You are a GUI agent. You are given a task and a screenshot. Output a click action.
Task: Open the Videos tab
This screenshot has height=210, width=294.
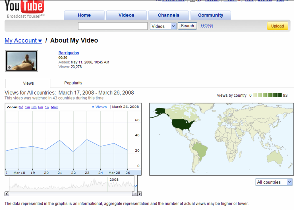pyautogui.click(x=126, y=15)
